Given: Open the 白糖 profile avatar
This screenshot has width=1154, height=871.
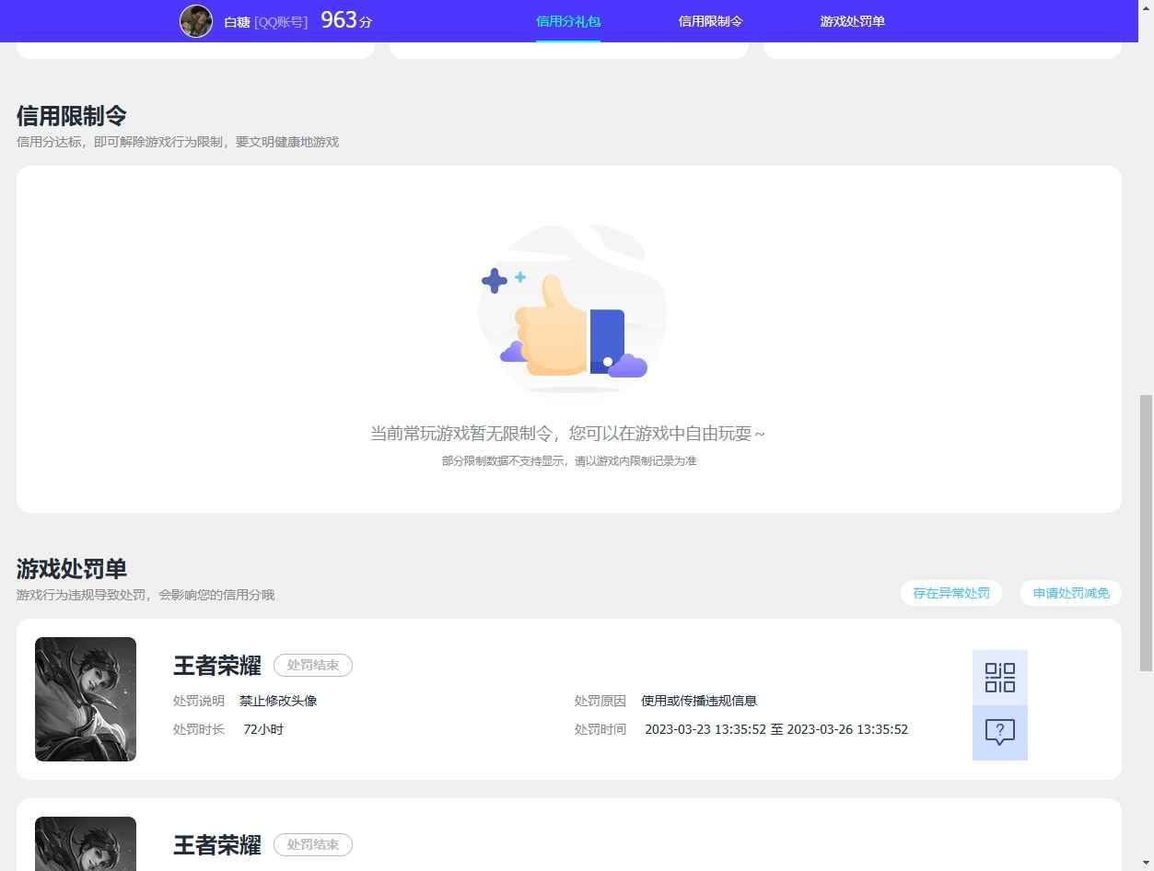Looking at the screenshot, I should point(196,20).
